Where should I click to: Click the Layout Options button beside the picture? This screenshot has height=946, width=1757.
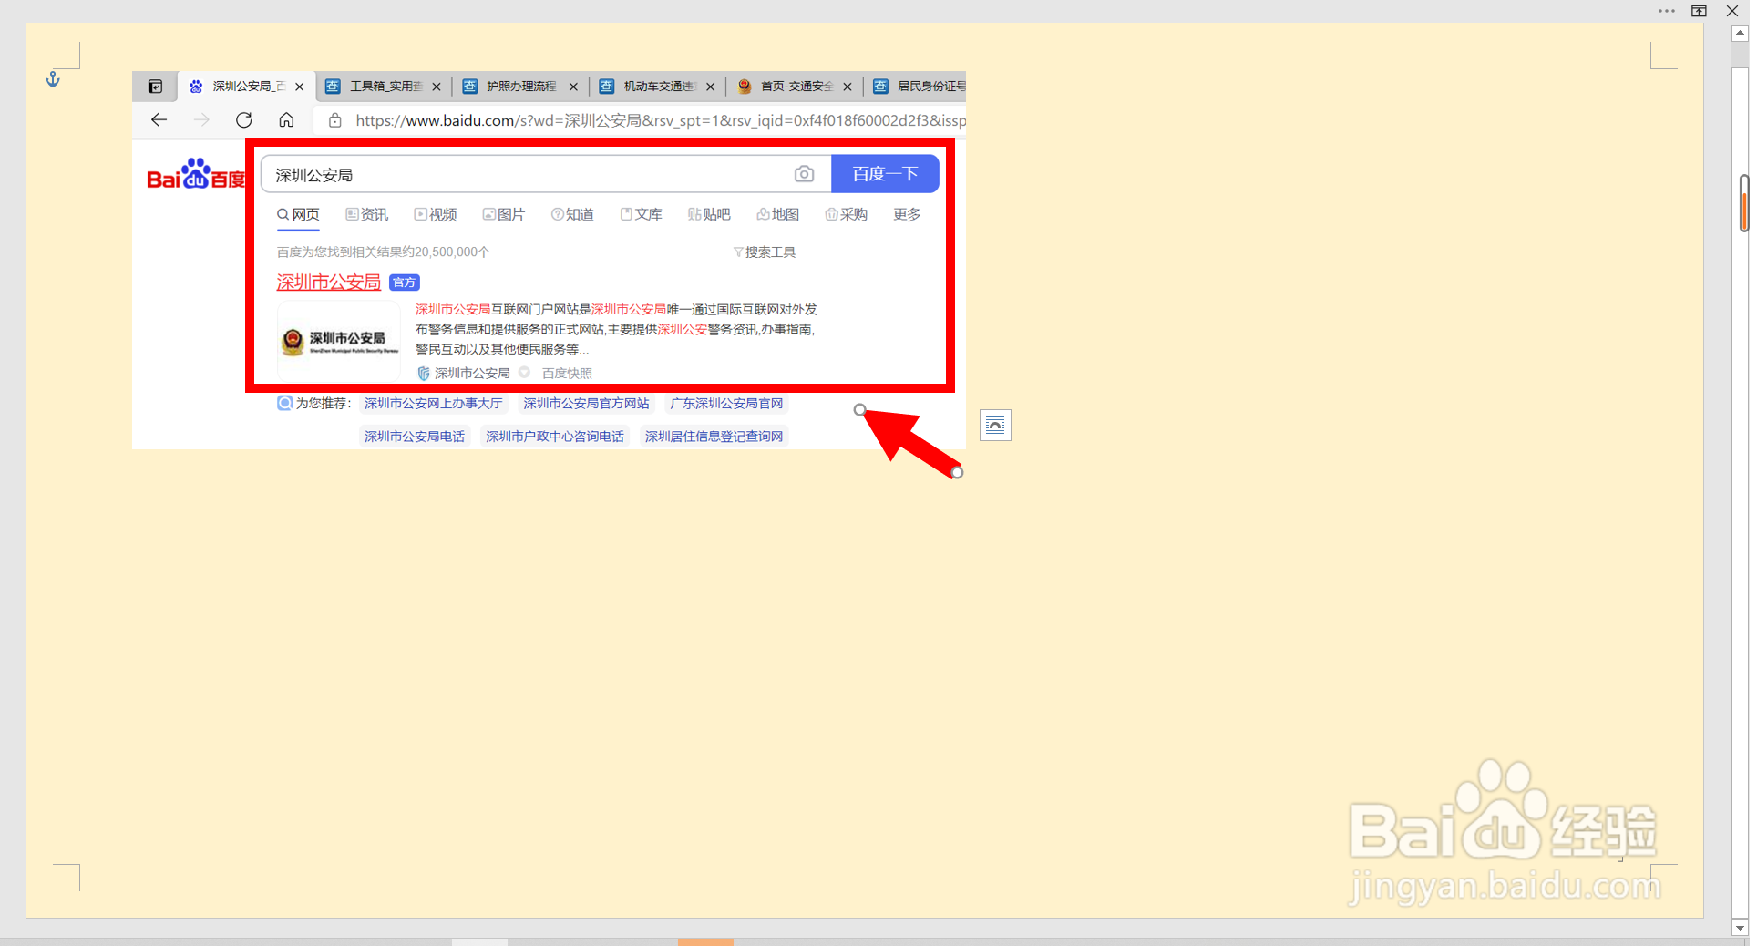click(x=995, y=426)
